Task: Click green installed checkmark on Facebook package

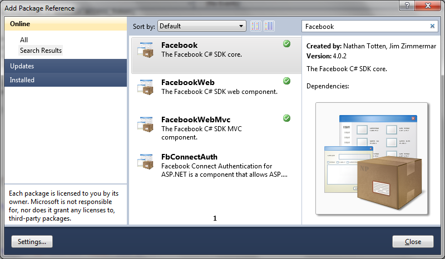Action: (286, 44)
